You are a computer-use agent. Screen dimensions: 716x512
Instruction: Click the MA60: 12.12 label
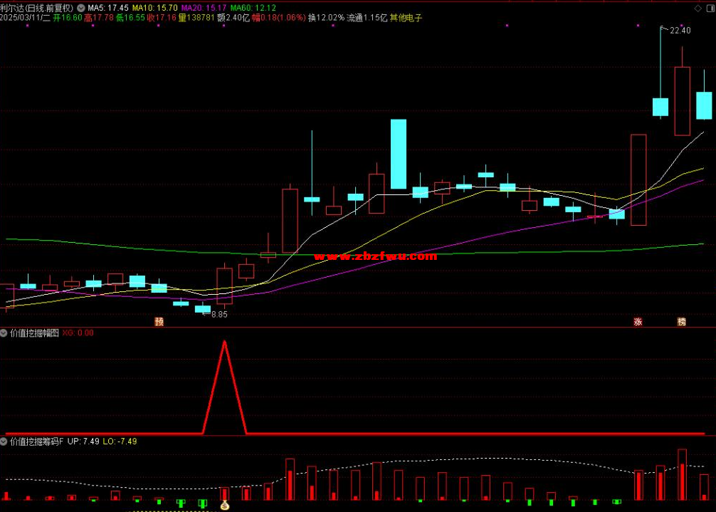[253, 8]
